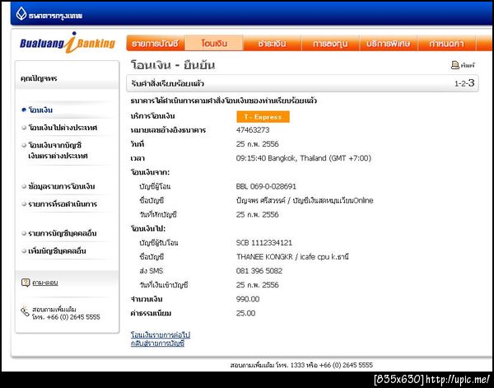Click the printer icon to print
494x388 pixels.
[x=455, y=65]
